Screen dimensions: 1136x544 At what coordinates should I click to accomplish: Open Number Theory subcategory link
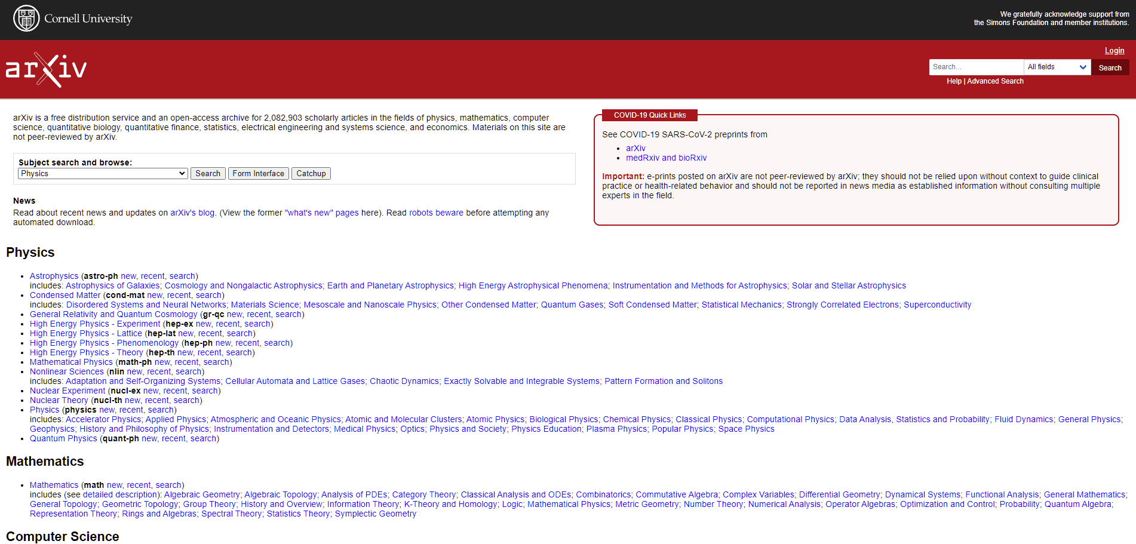[713, 504]
